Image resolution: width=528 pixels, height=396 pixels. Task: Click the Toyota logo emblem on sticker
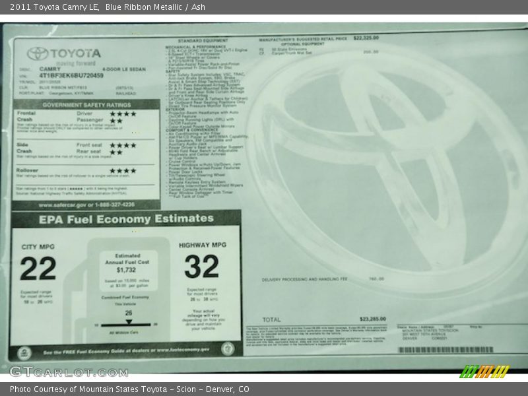38,53
